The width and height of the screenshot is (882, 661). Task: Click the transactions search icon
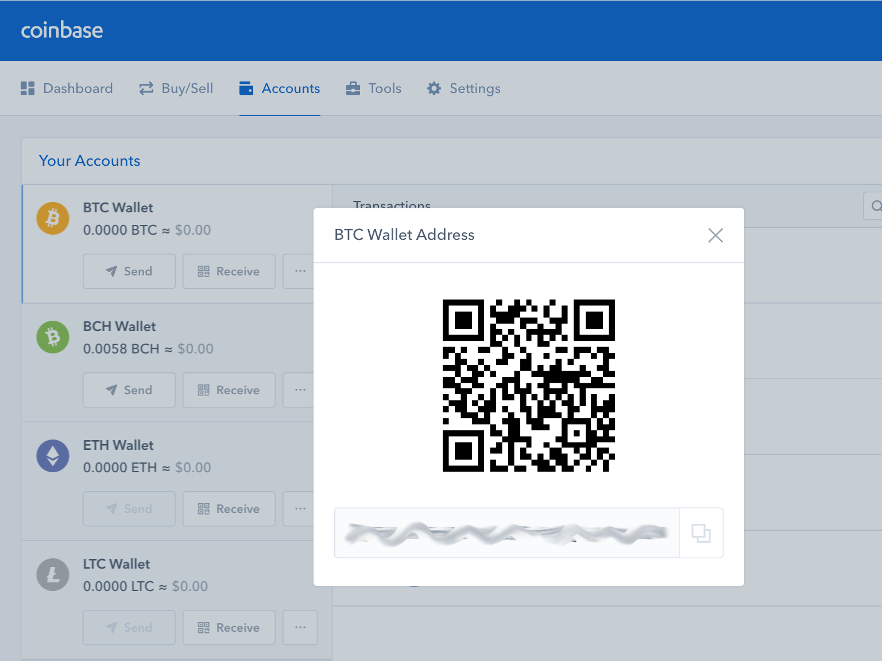[x=876, y=206]
